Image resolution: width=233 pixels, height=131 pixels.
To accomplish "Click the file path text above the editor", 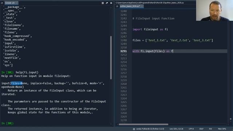I will pos(150,3).
